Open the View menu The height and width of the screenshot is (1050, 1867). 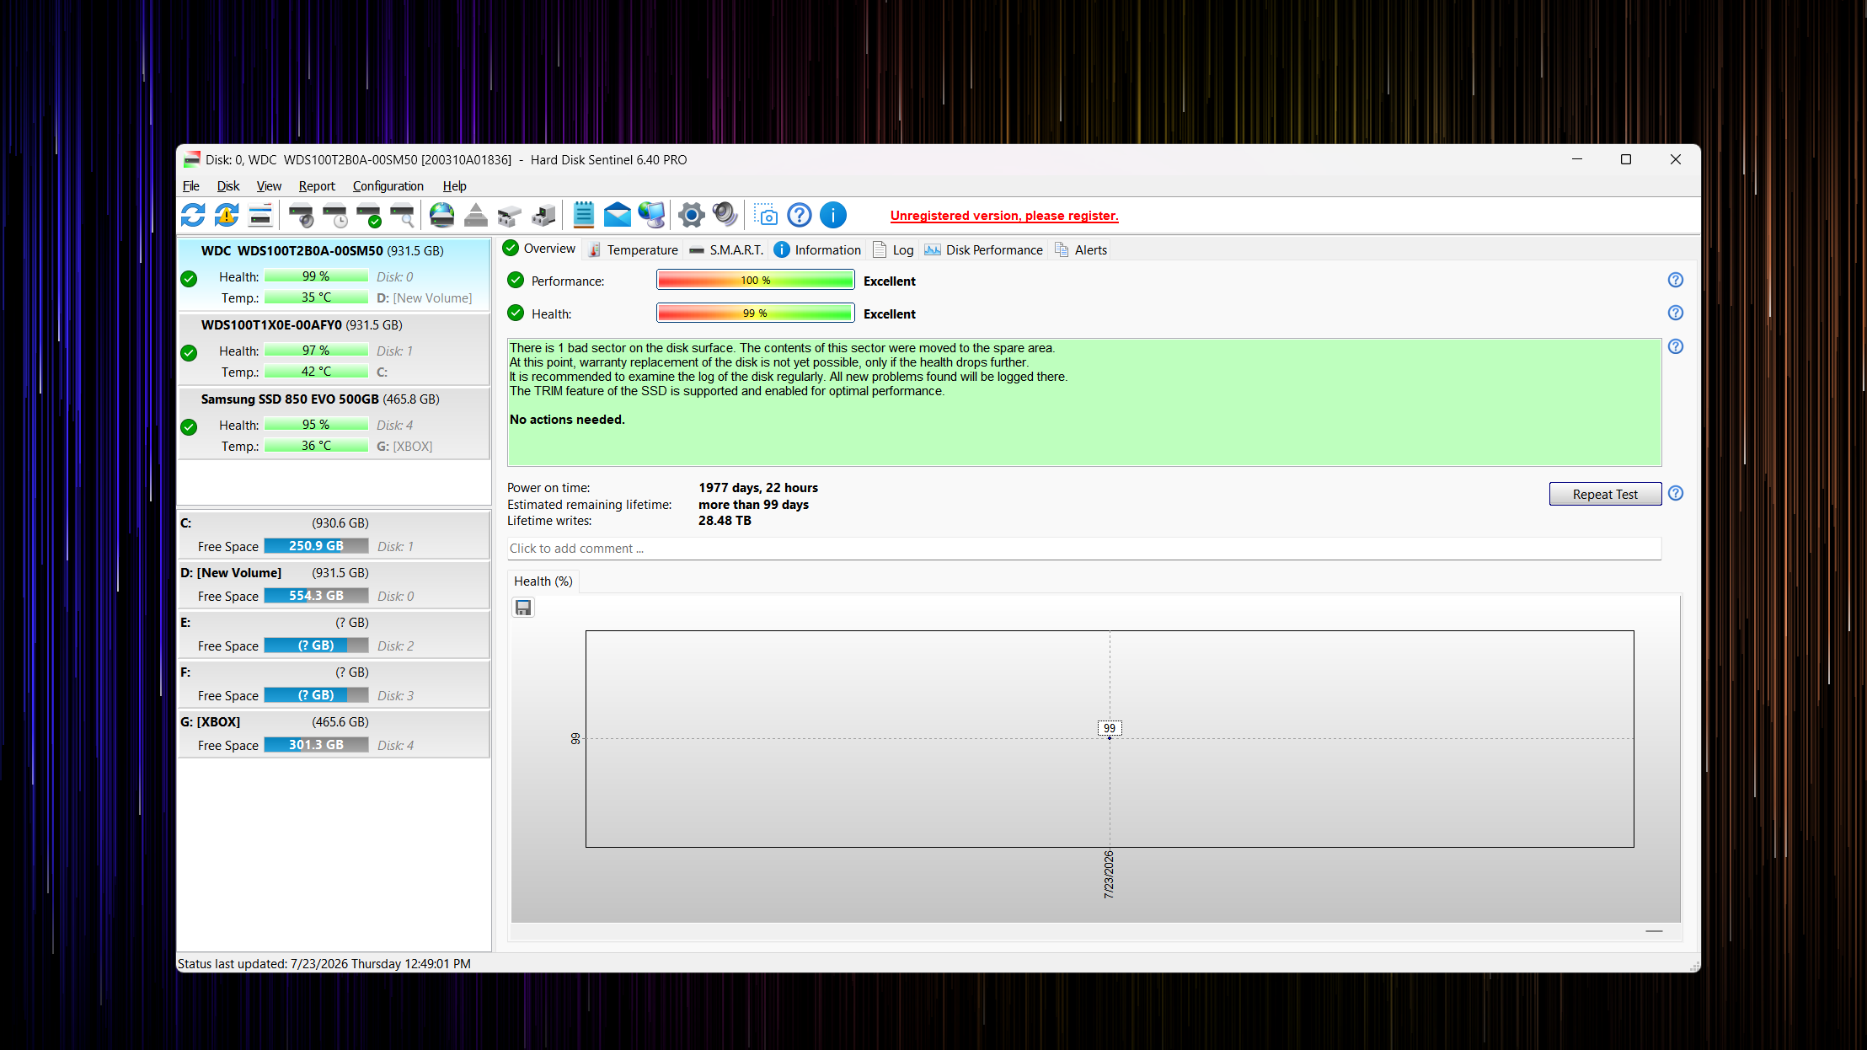269,186
